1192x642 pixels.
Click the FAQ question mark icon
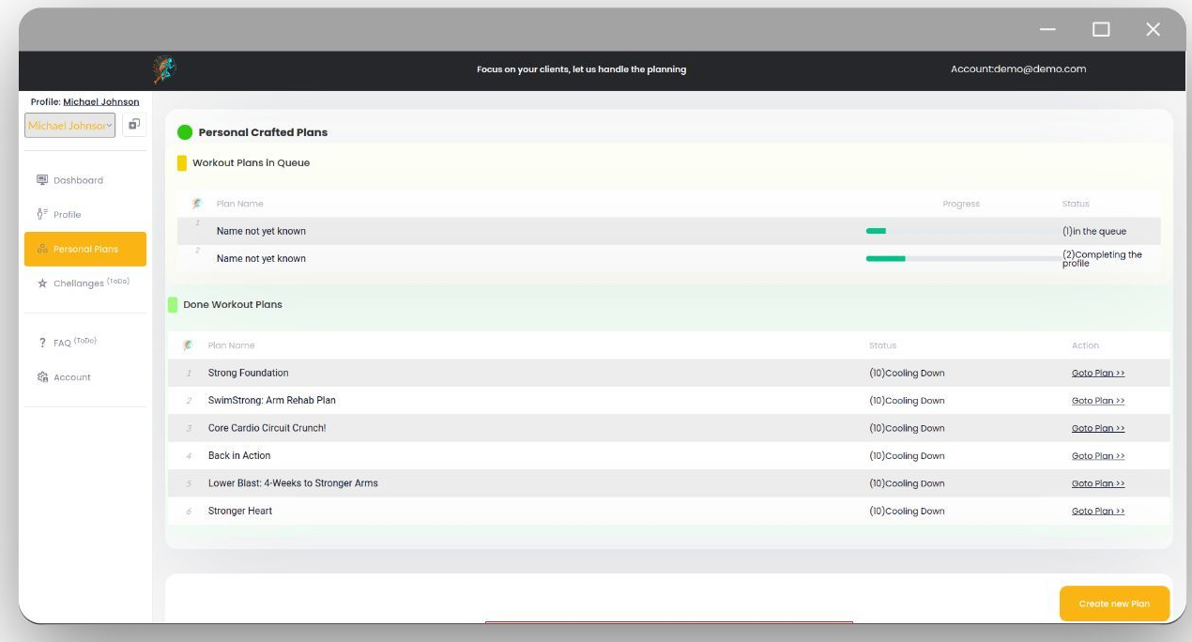click(x=42, y=343)
